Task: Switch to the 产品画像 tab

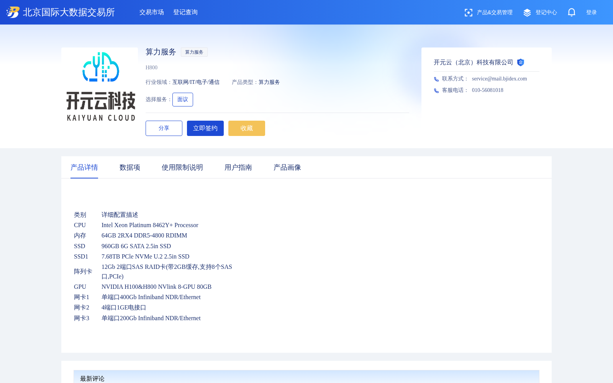Action: [287, 167]
